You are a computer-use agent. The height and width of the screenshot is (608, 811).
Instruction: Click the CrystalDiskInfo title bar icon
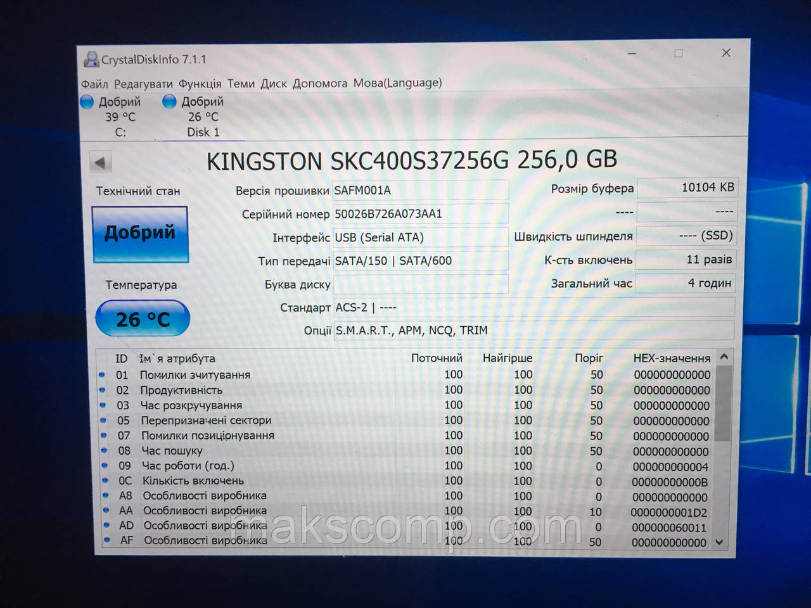tap(91, 60)
